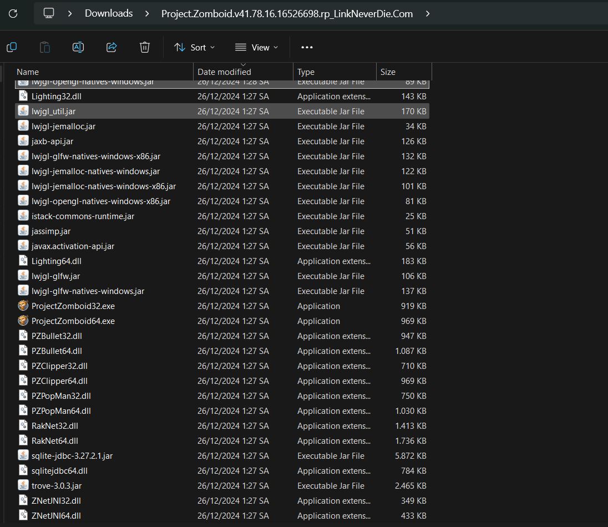This screenshot has height=527, width=608.
Task: Sort by the Date modified column header
Action: click(x=224, y=72)
